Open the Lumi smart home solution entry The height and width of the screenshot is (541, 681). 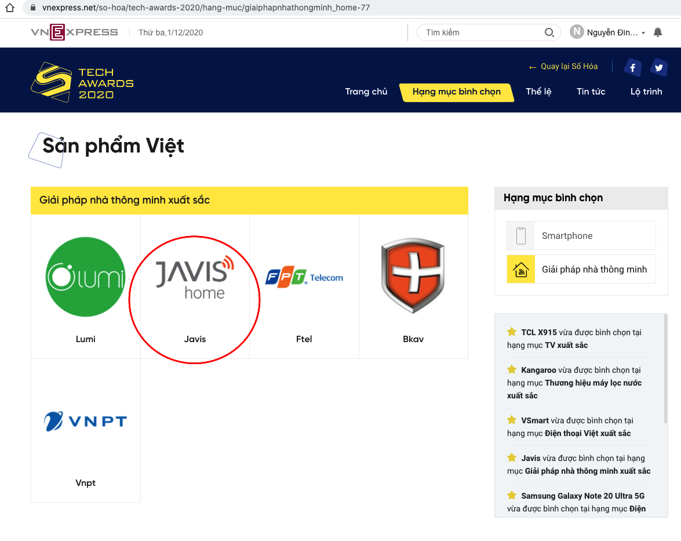[85, 277]
